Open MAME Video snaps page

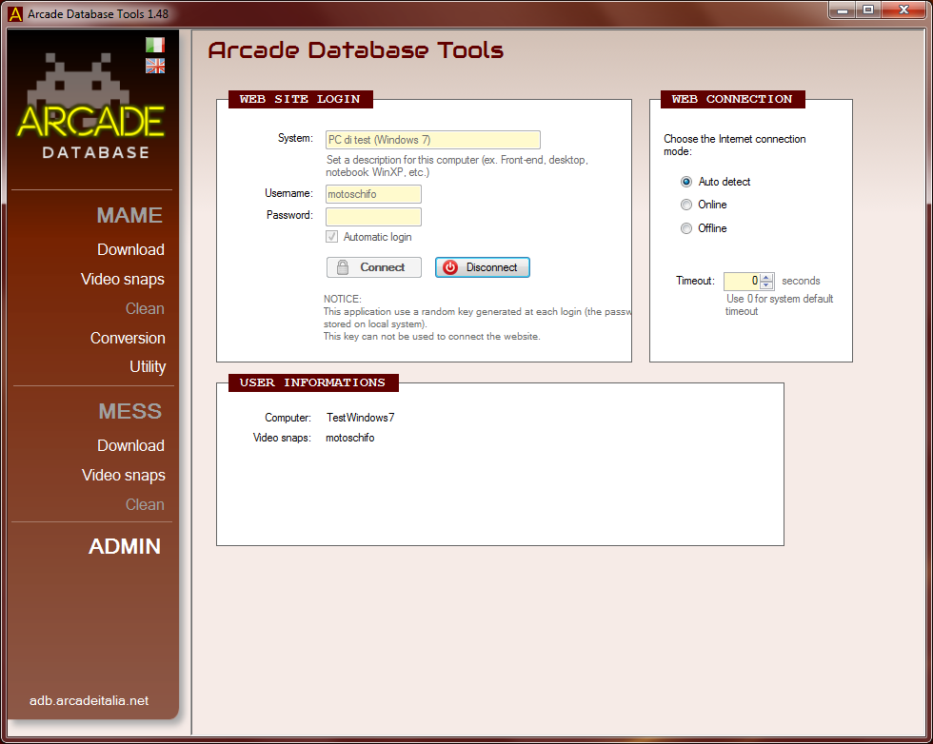pos(123,280)
